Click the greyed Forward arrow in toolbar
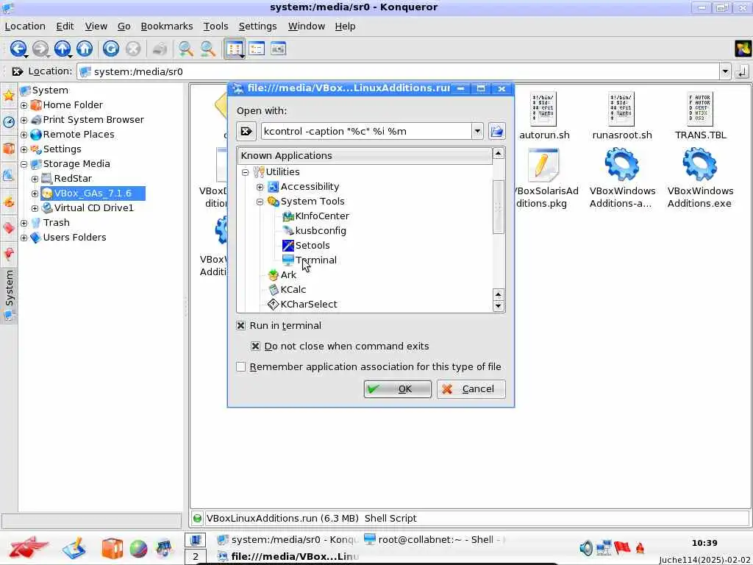The image size is (753, 565). (40, 49)
